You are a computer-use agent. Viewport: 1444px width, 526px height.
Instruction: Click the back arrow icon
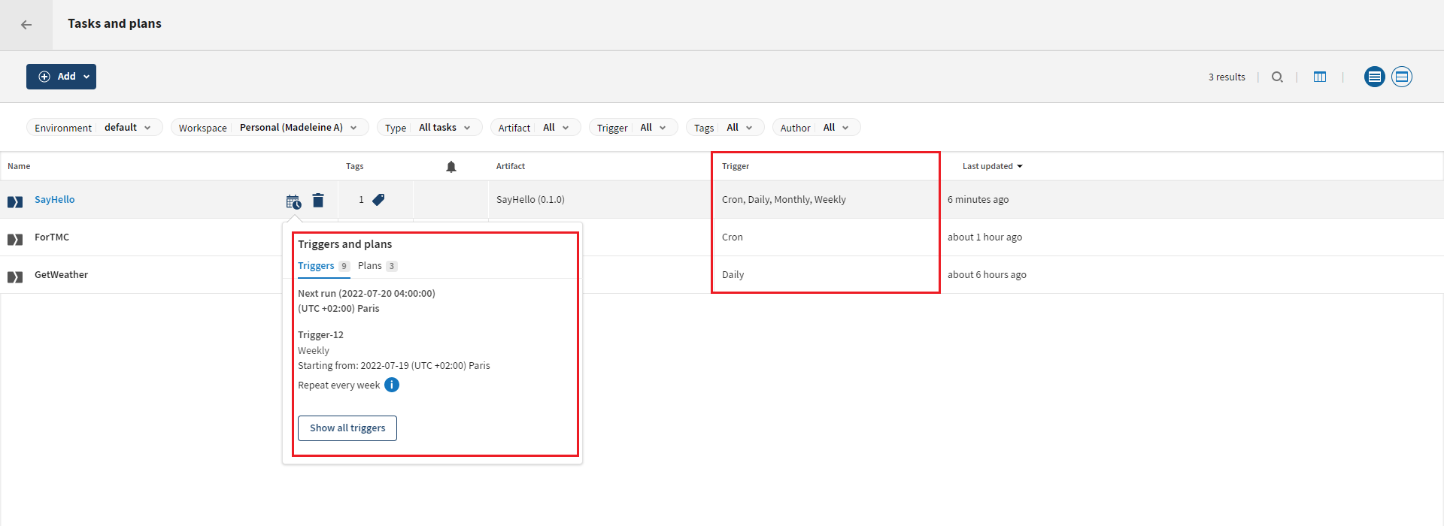26,25
